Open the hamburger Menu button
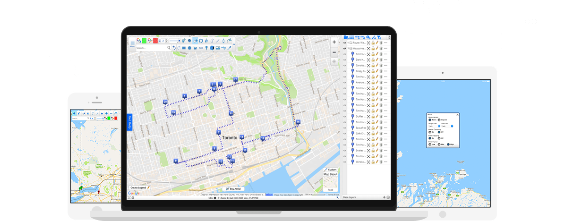The image size is (565, 221). click(132, 43)
